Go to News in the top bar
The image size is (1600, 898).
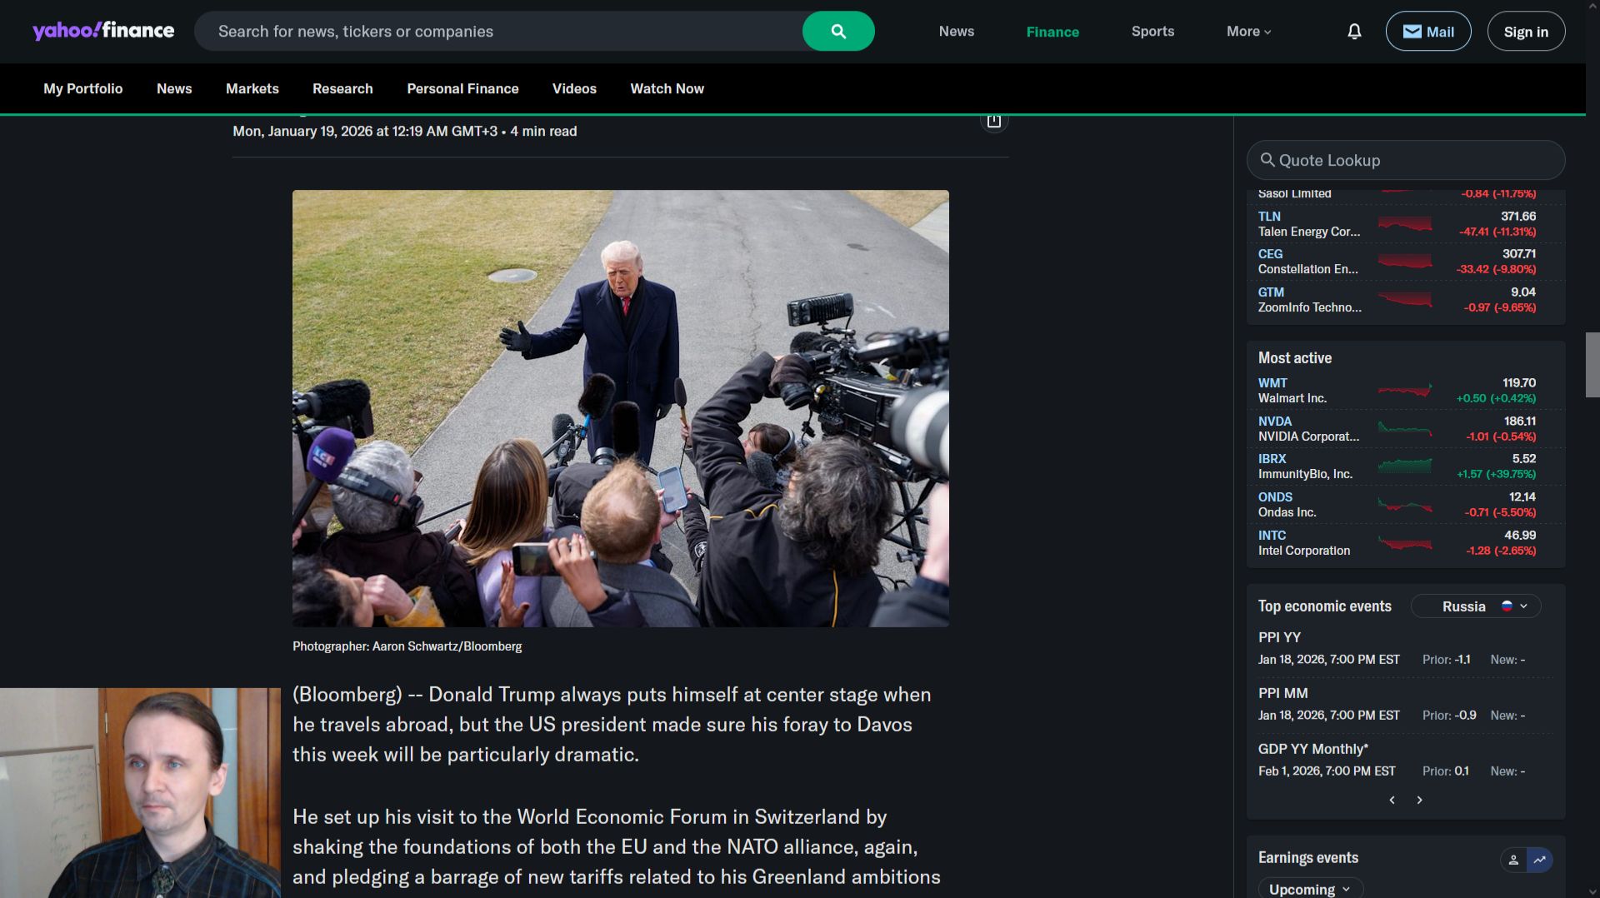(957, 32)
